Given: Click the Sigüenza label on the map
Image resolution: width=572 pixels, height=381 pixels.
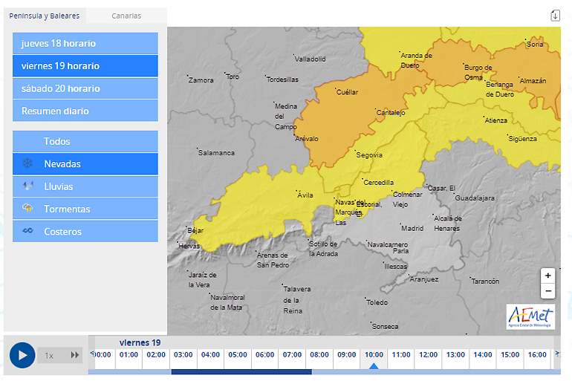Looking at the screenshot, I should click(522, 139).
